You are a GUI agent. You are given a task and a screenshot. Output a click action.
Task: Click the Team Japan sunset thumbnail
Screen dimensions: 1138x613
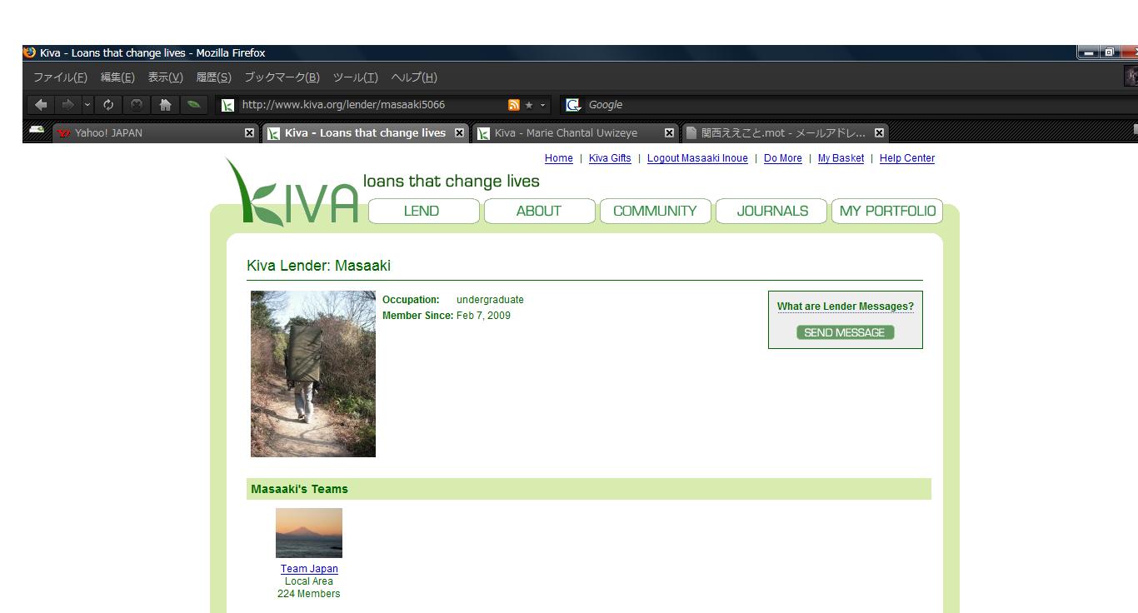(x=309, y=533)
